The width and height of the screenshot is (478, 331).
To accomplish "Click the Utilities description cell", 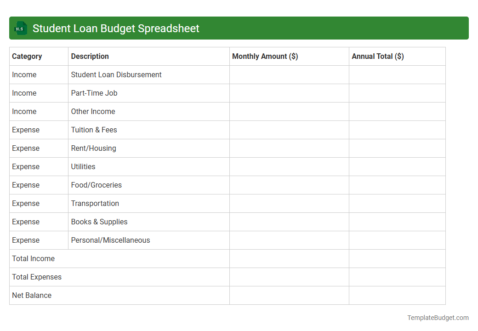I will [x=83, y=166].
